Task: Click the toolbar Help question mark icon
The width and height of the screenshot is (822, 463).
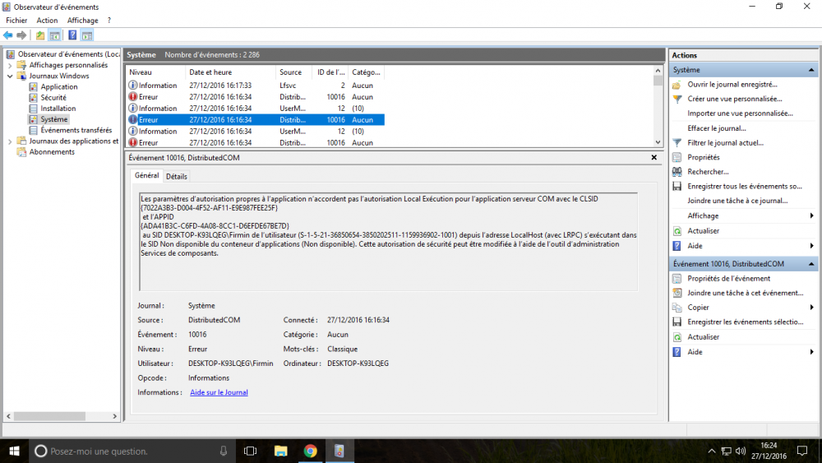Action: pos(72,35)
